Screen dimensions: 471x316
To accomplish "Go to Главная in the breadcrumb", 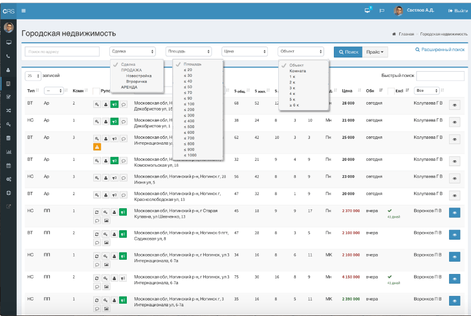I will click(406, 34).
